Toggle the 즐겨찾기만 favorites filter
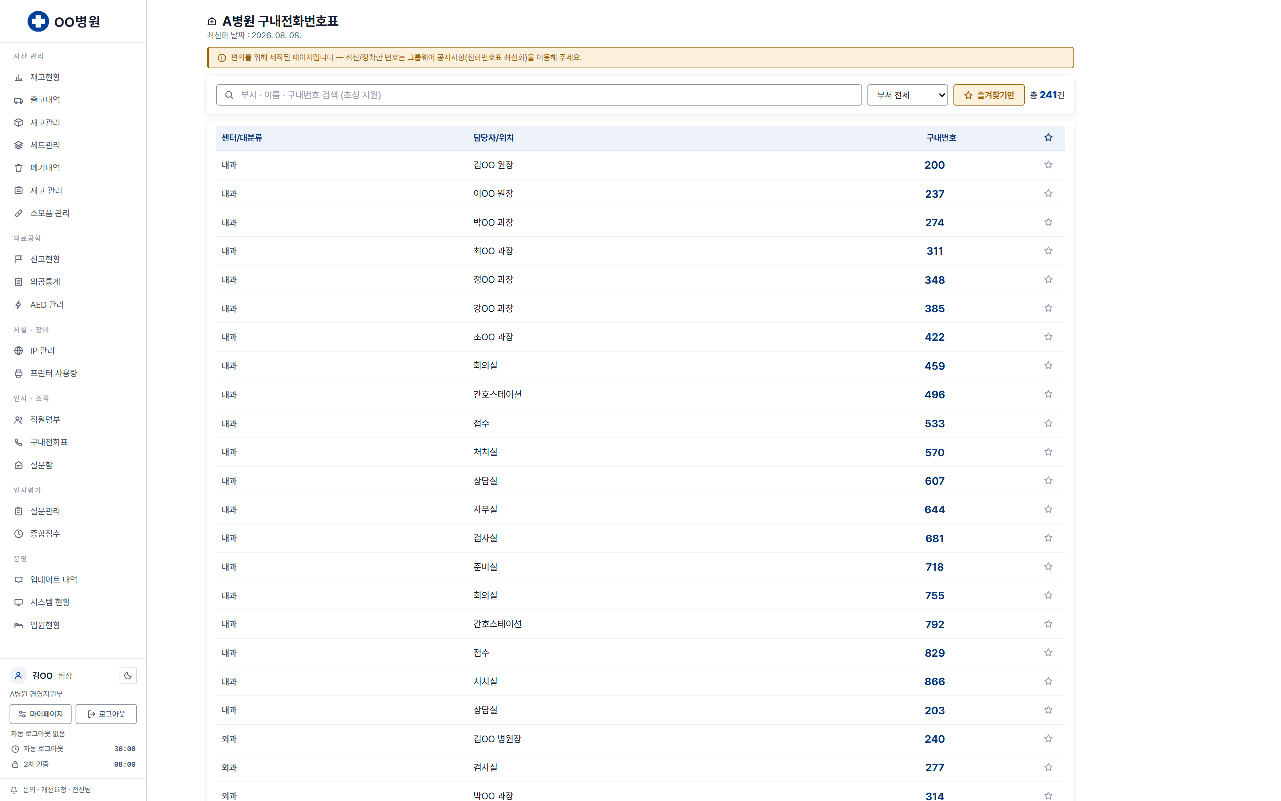The width and height of the screenshot is (1281, 801). point(988,95)
